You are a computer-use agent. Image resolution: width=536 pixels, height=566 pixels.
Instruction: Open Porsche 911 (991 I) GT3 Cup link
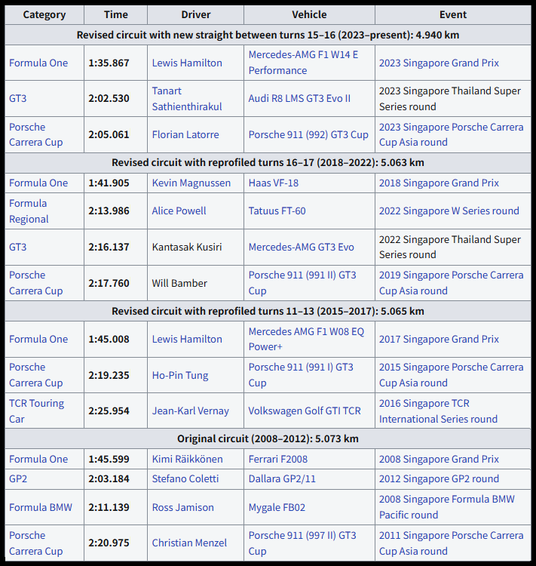tap(301, 375)
